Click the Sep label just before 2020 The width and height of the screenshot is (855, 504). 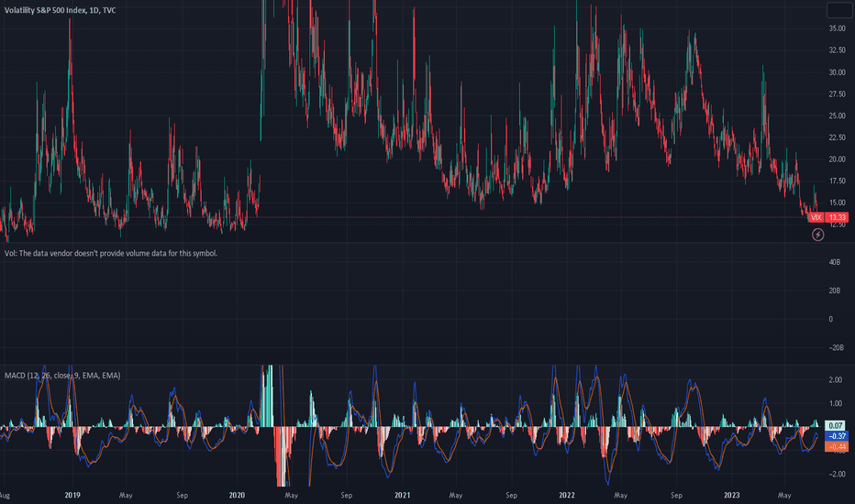click(183, 495)
